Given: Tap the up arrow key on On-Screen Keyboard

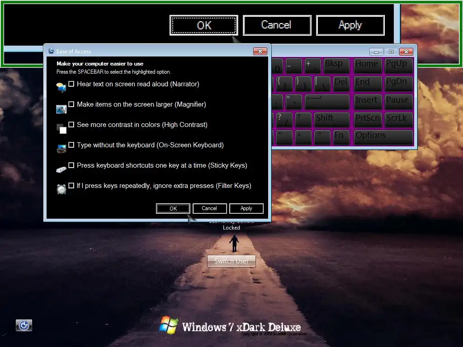Looking at the screenshot, I should [x=303, y=119].
